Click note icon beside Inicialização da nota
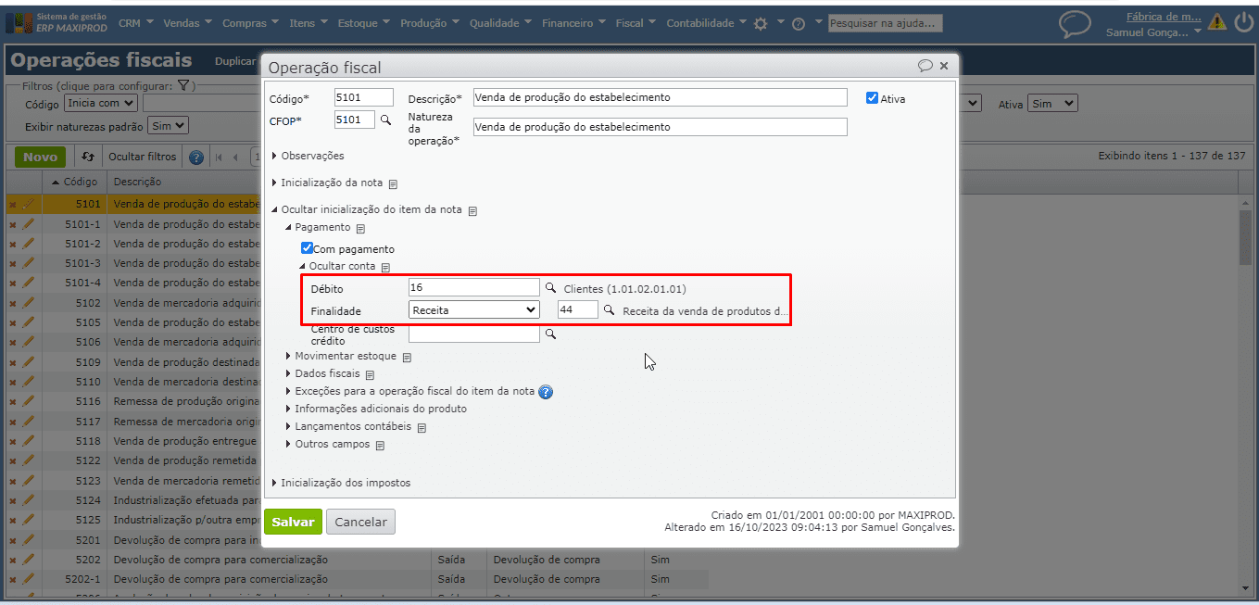Viewport: 1259px width, 605px height. click(393, 183)
